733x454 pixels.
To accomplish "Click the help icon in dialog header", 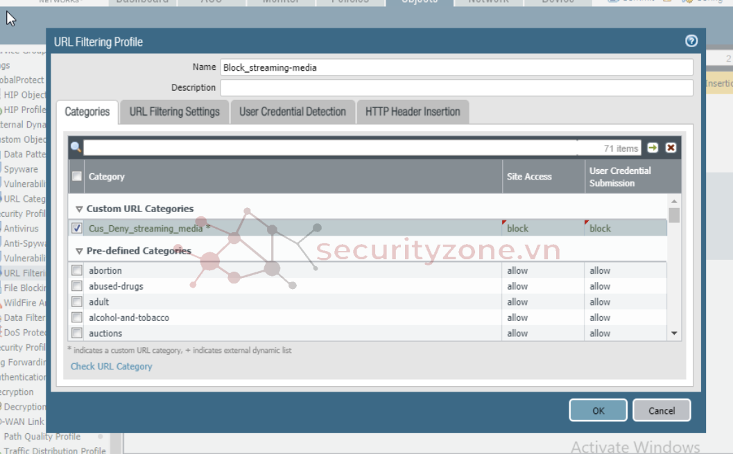I will tap(691, 41).
